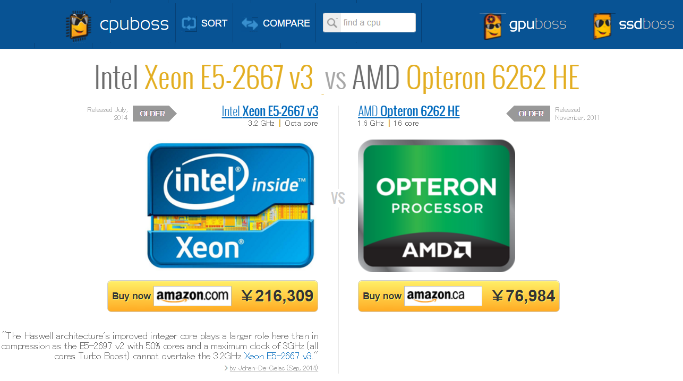
Task: Open the SORT menu item
Action: click(214, 23)
